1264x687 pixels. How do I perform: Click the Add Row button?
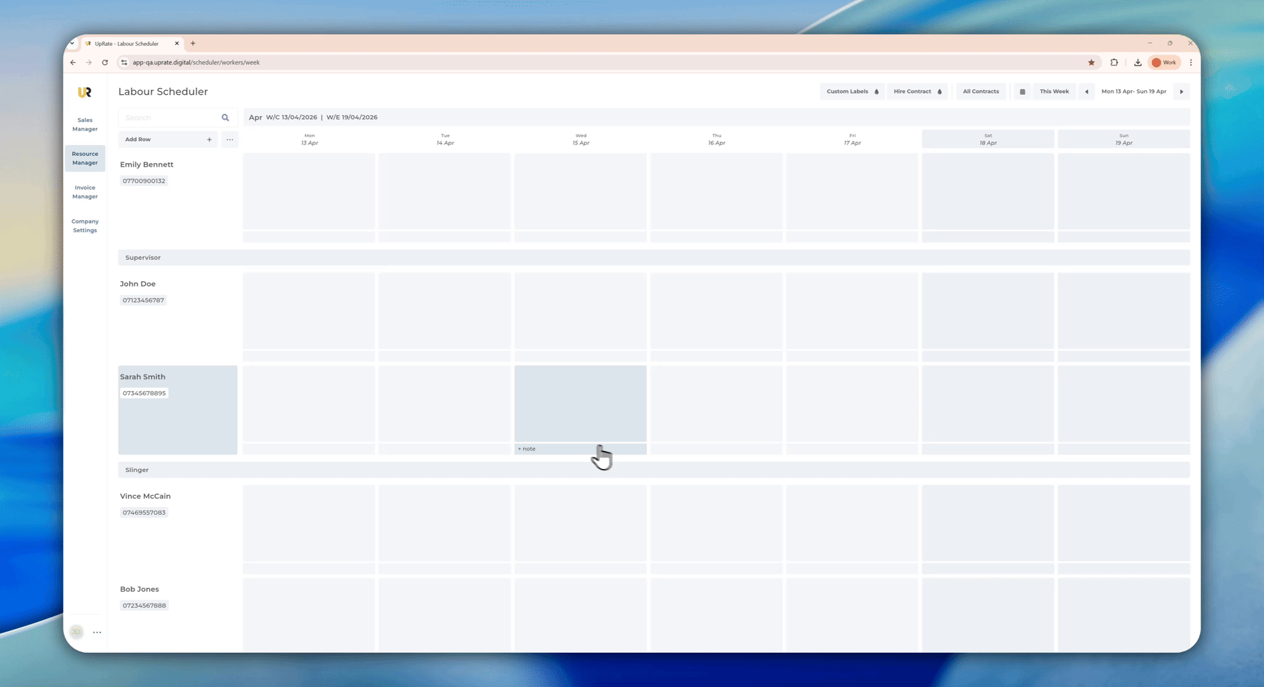click(168, 139)
